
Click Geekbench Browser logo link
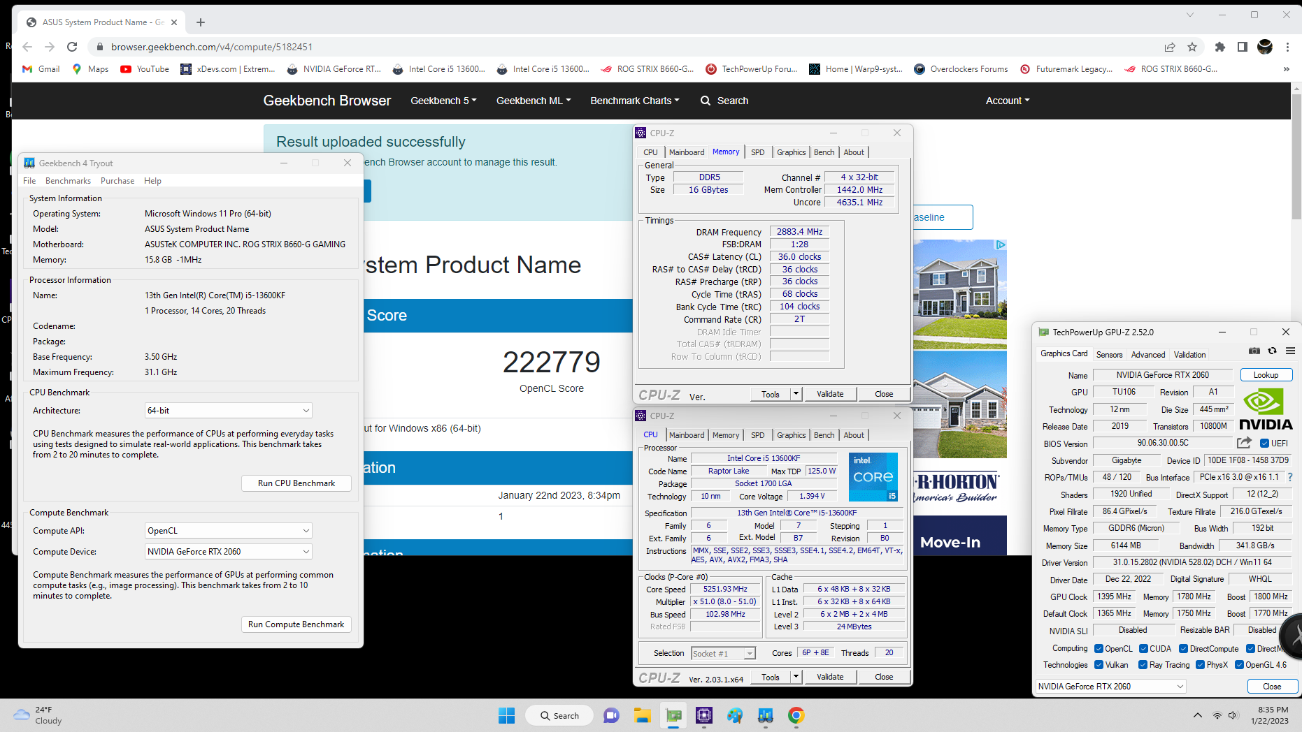[327, 101]
